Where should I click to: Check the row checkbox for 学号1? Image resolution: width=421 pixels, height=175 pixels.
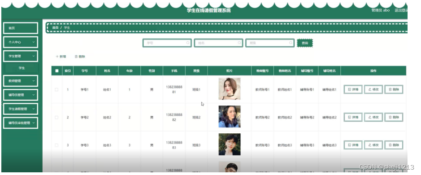click(56, 89)
